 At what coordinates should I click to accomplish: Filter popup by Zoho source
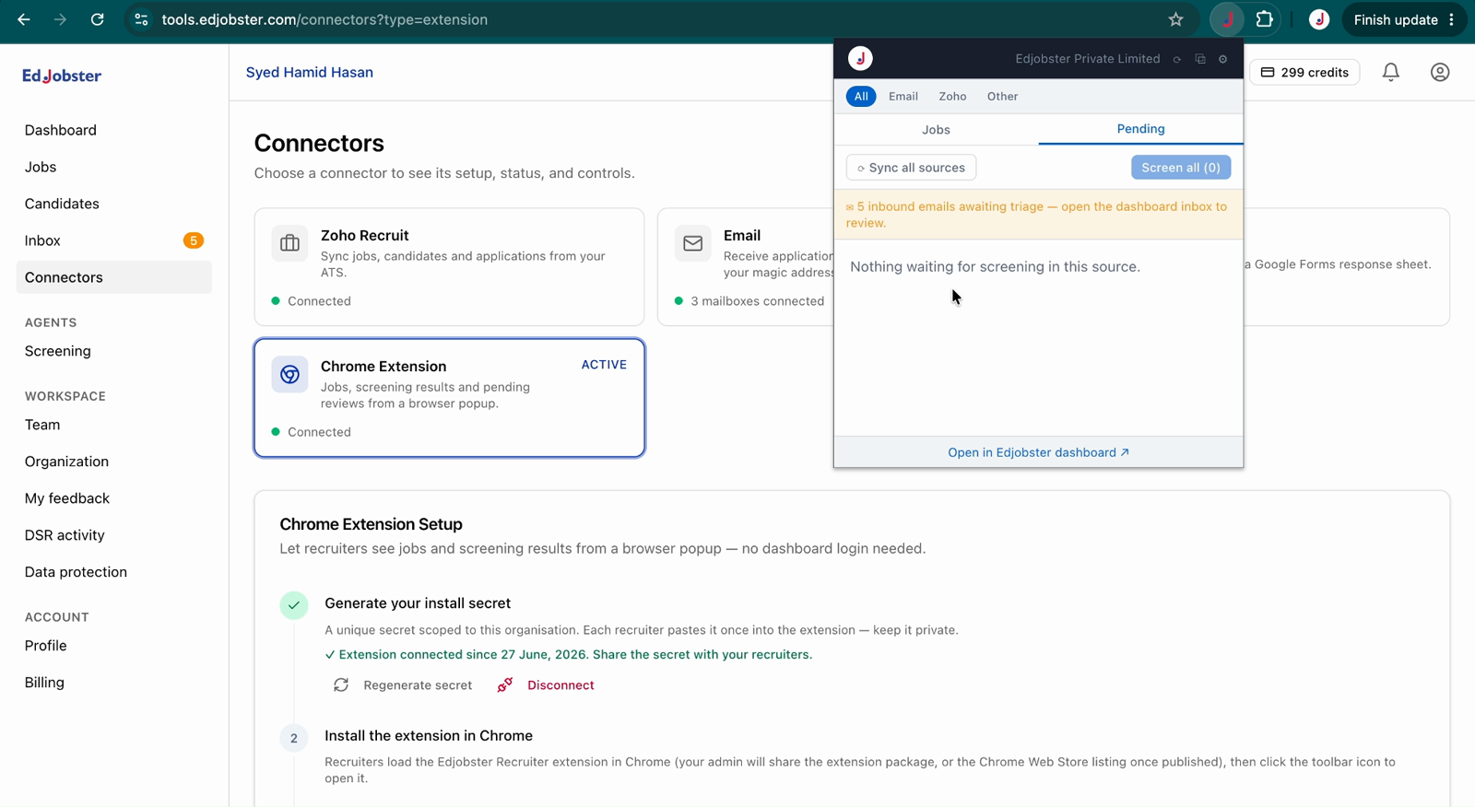pyautogui.click(x=952, y=96)
